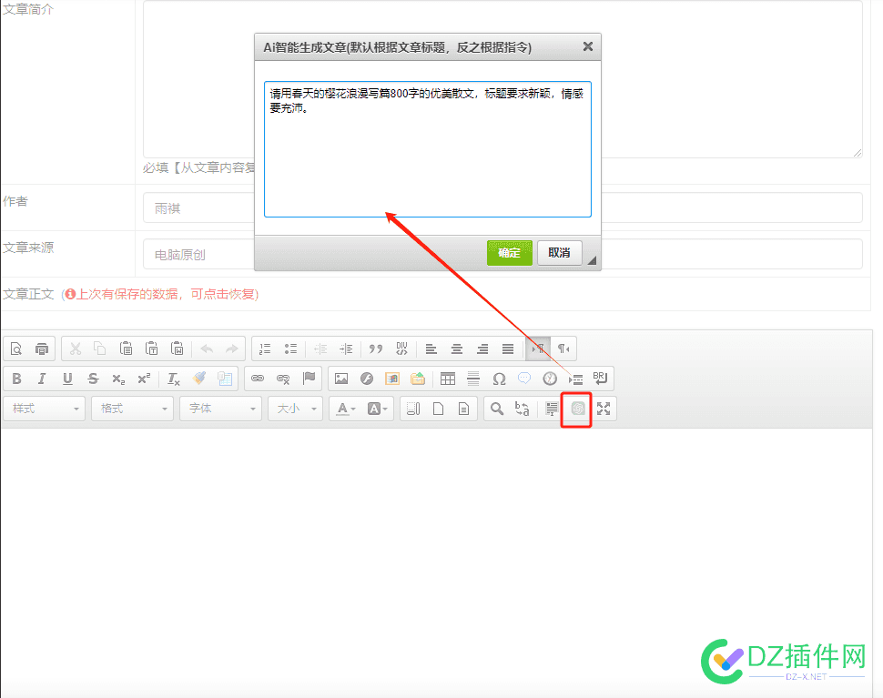
Task: Click the AI prompt instruction textarea
Action: point(428,149)
